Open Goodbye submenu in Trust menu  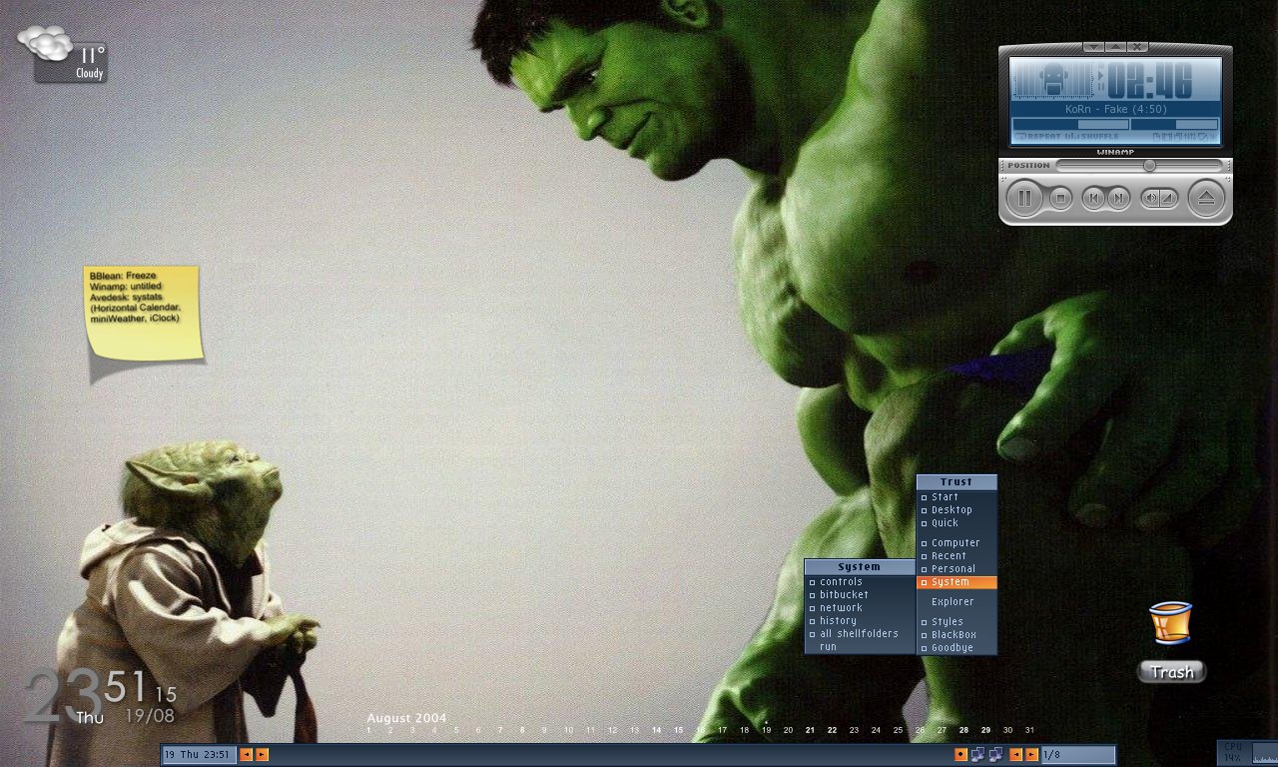(957, 647)
